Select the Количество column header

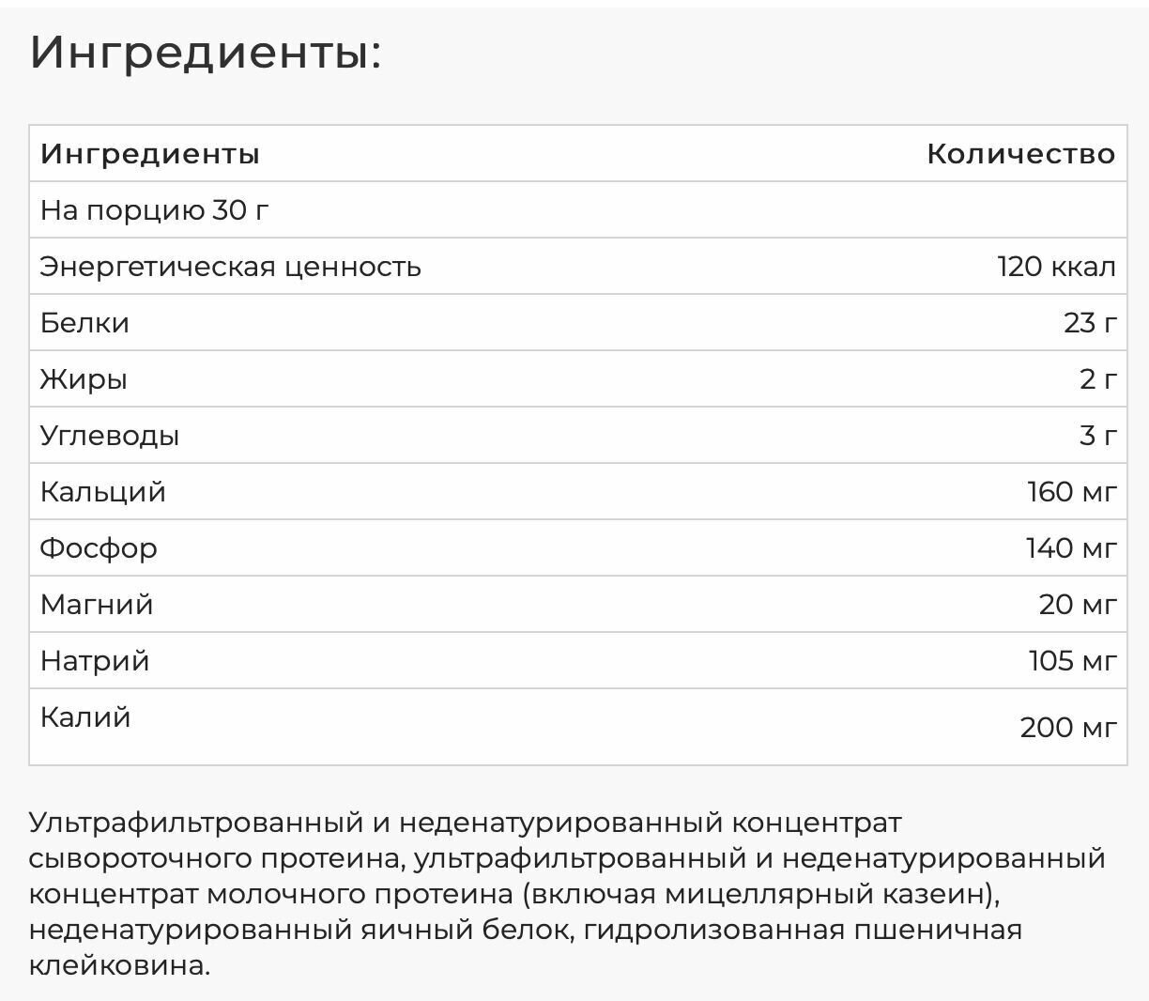tap(1021, 154)
